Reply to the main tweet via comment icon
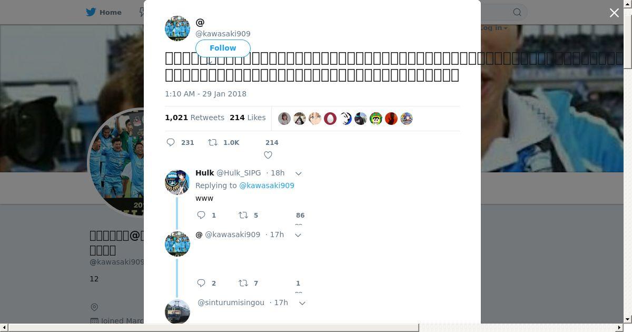The image size is (632, 332). click(x=171, y=142)
